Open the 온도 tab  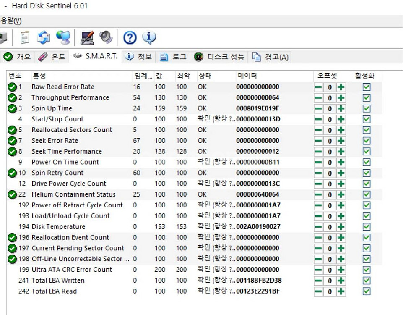52,57
